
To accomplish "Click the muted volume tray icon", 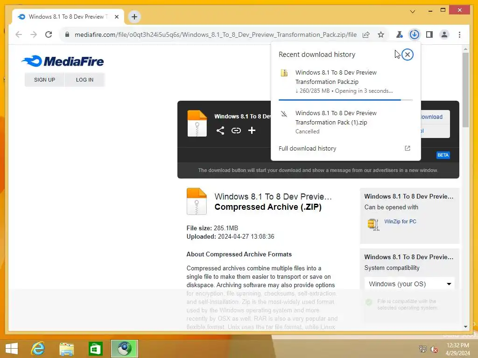I will click(434, 349).
